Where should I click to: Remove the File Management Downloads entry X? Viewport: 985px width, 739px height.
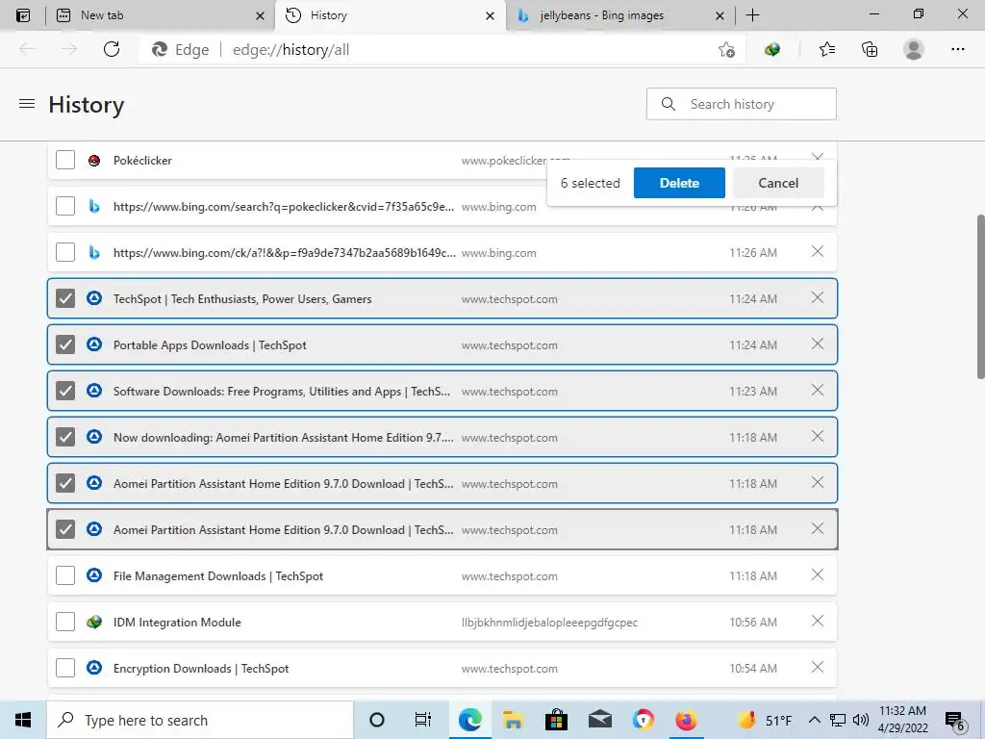coord(818,575)
